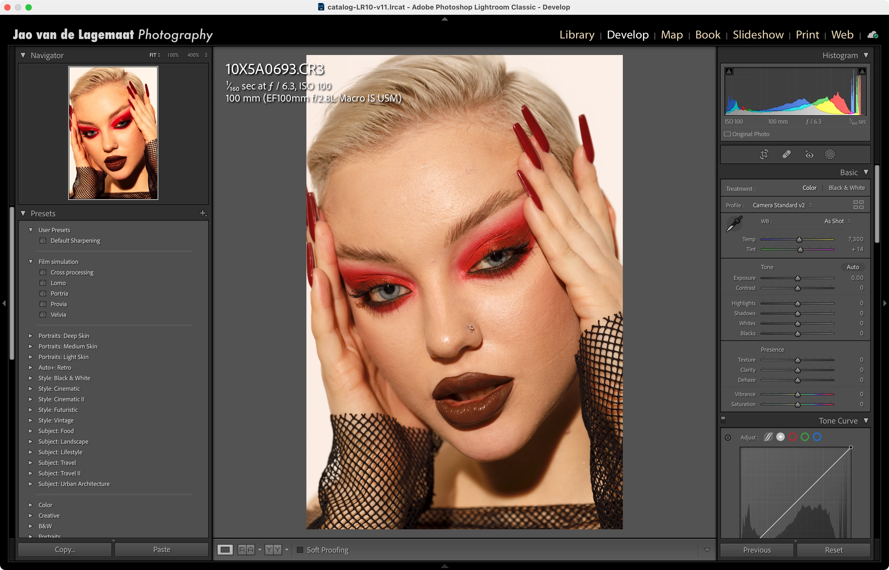
Task: Activate the Red Eye Correction tool
Action: point(809,154)
